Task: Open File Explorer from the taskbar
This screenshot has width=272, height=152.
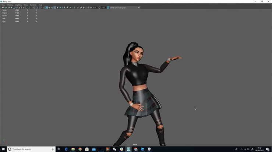Action: click(x=73, y=149)
